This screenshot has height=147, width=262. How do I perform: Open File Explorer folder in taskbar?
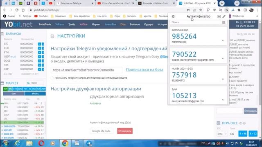29,143
